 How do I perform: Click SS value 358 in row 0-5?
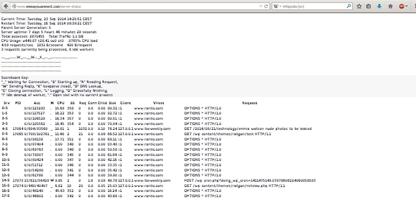pyautogui.click(x=70, y=108)
